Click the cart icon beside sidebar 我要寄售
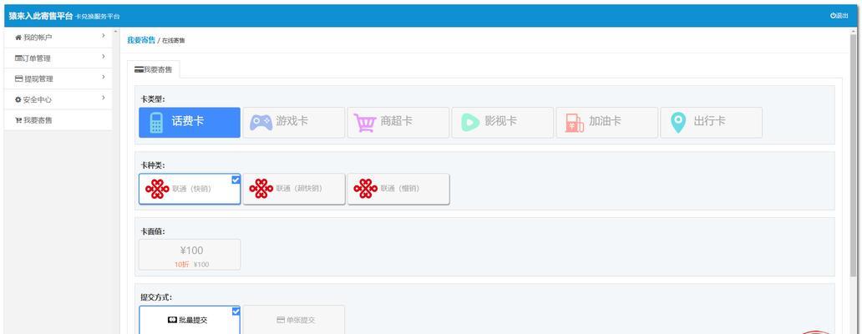 coord(18,120)
